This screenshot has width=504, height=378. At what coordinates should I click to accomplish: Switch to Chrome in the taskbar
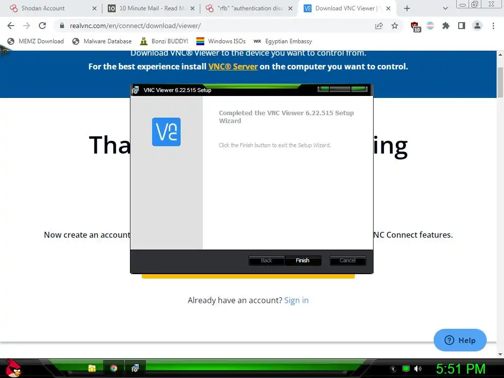(114, 368)
